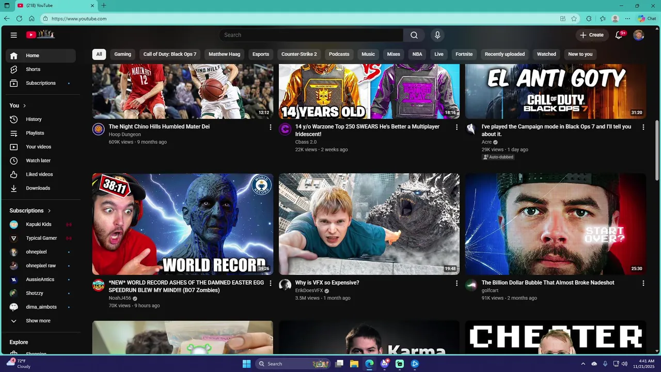
Task: Add page to favorites star
Action: 574,19
